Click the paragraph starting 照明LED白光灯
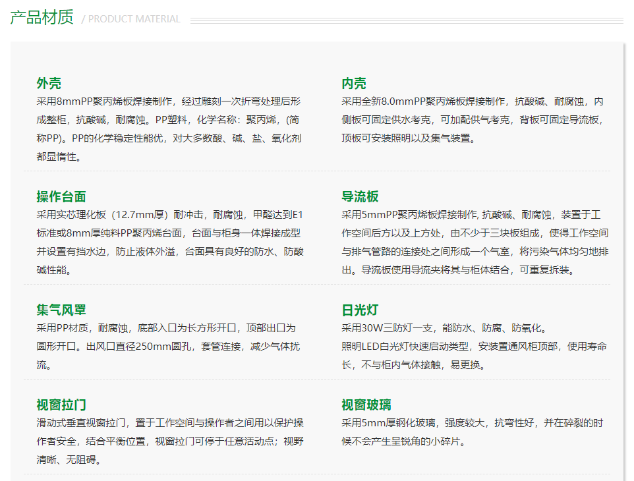 coord(473,356)
